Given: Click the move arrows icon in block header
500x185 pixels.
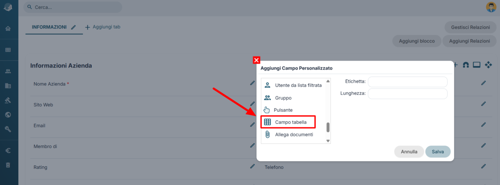Looking at the screenshot, I should click(x=488, y=65).
